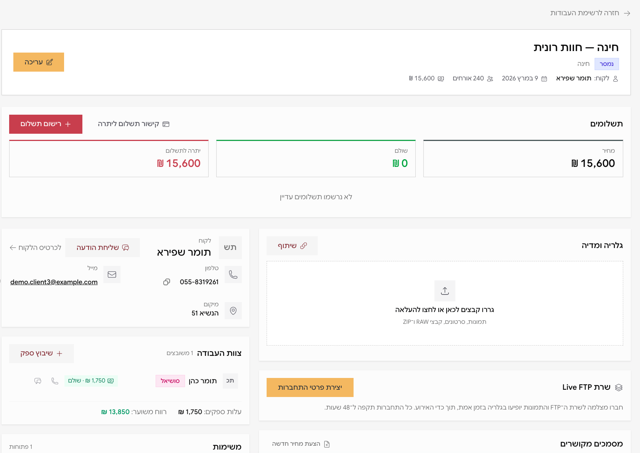This screenshot has width=640, height=453.
Task: Copy phone number 055-8319261 via copy icon
Action: pos(167,282)
